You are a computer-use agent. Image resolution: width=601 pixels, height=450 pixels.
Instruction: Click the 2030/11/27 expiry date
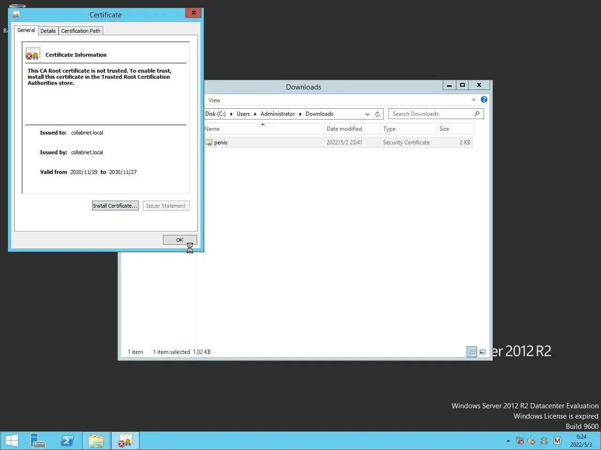tap(123, 172)
